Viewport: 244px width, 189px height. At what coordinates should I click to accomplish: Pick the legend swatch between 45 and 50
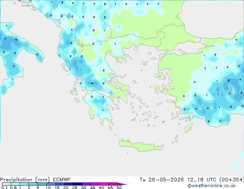[x=113, y=184]
